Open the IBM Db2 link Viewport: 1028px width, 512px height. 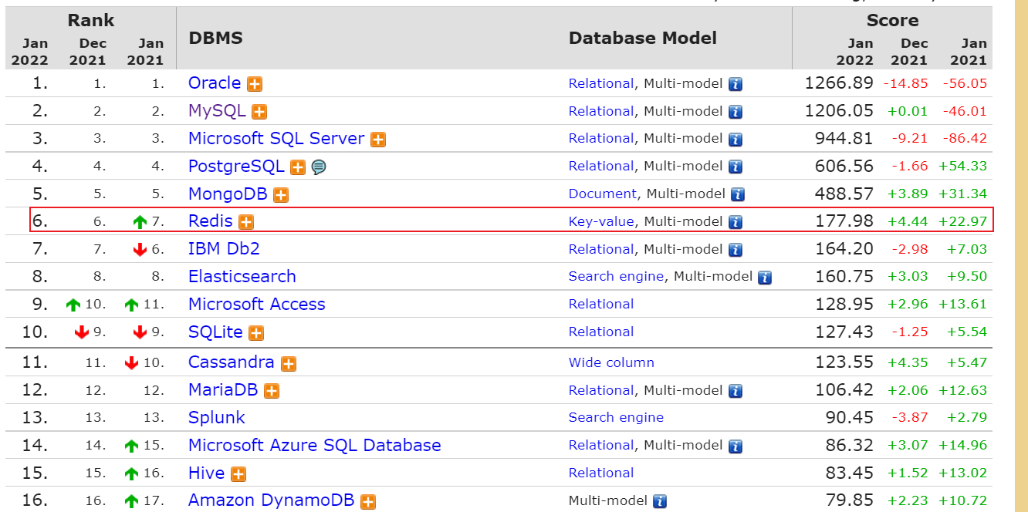tap(224, 249)
